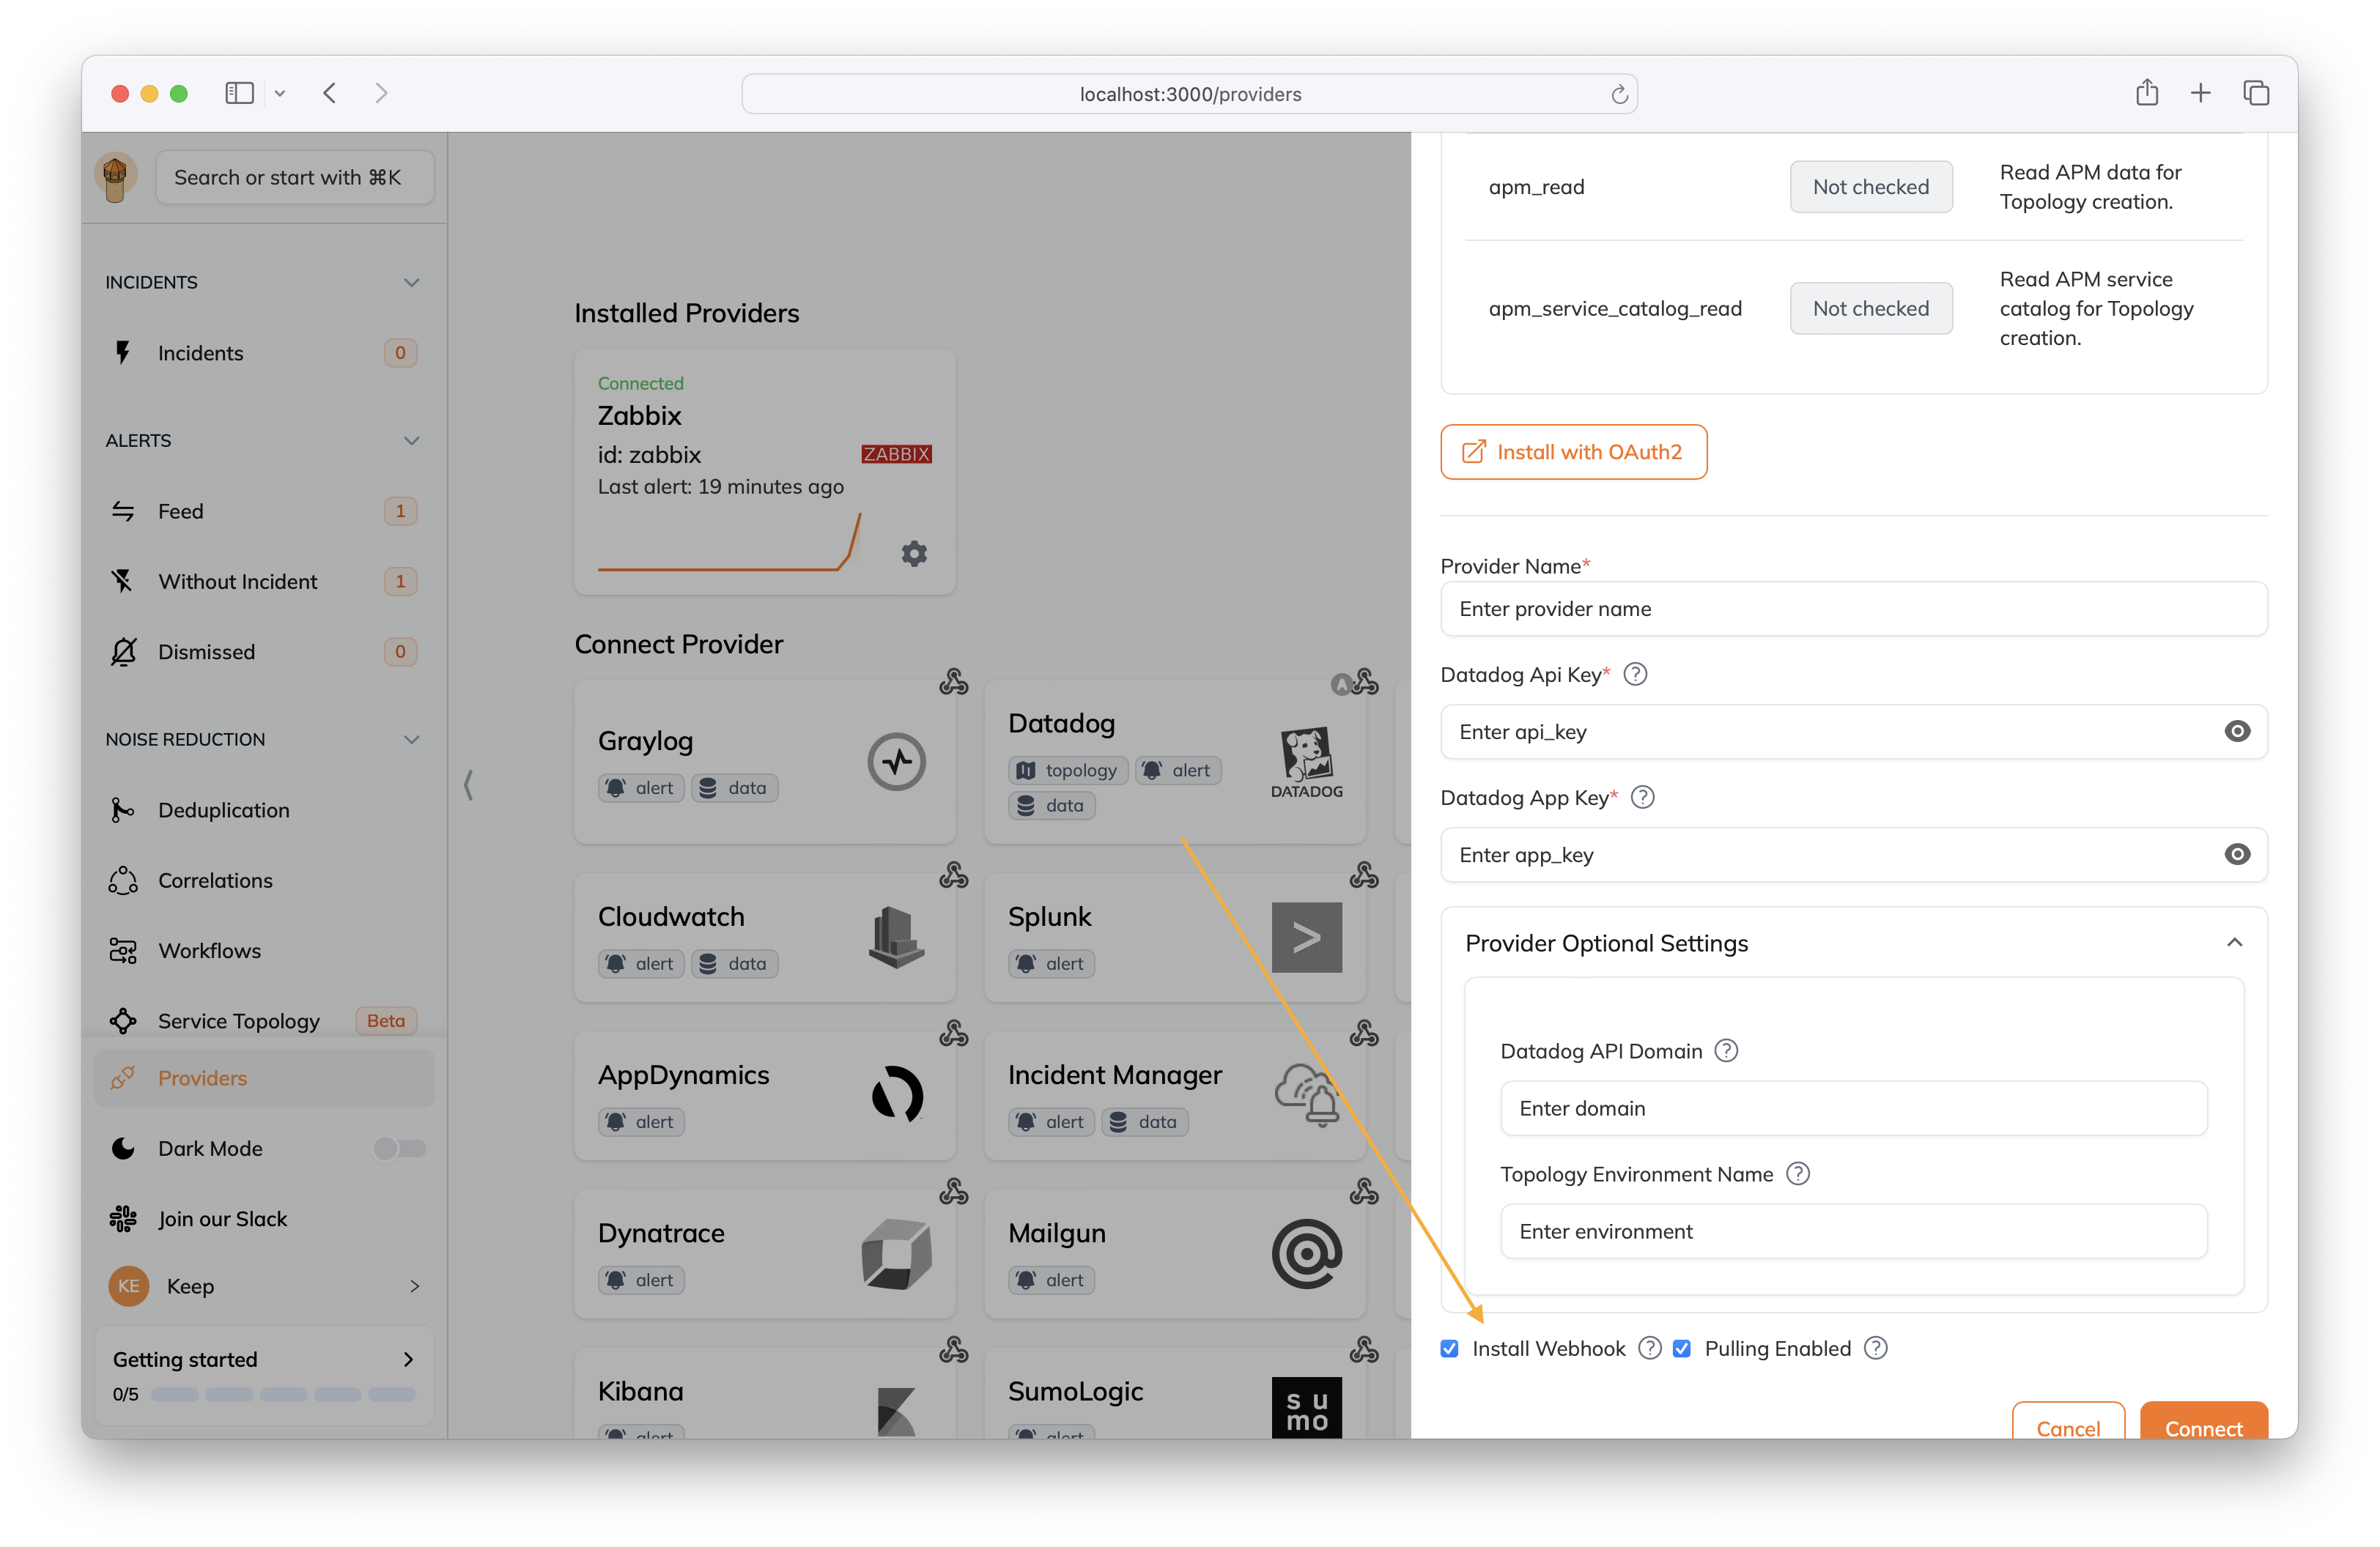Toggle Install Webhook checkbox
Screen dimensions: 2380x1547
1449,1349
